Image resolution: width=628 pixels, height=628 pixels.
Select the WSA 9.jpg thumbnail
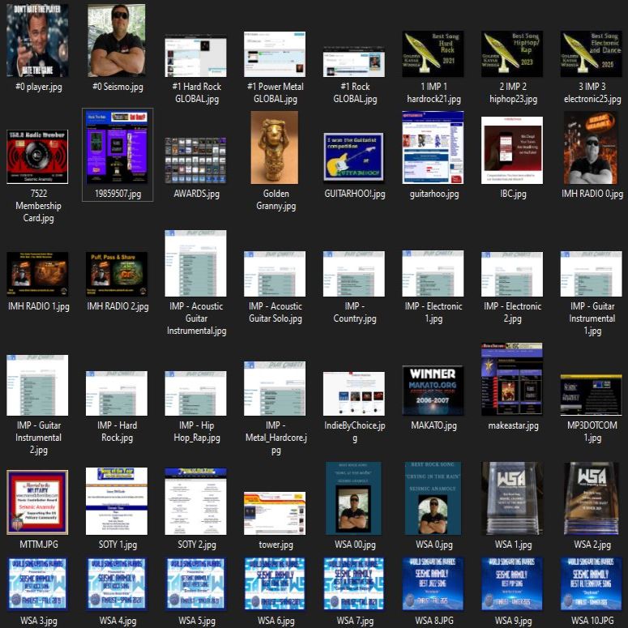point(512,584)
